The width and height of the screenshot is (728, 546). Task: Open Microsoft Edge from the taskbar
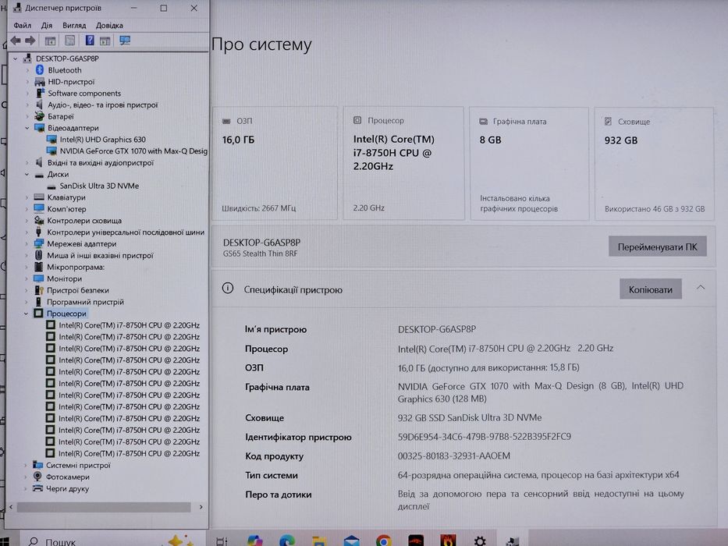pyautogui.click(x=287, y=541)
